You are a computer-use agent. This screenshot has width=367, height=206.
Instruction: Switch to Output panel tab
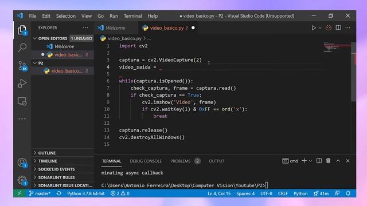tap(217, 161)
